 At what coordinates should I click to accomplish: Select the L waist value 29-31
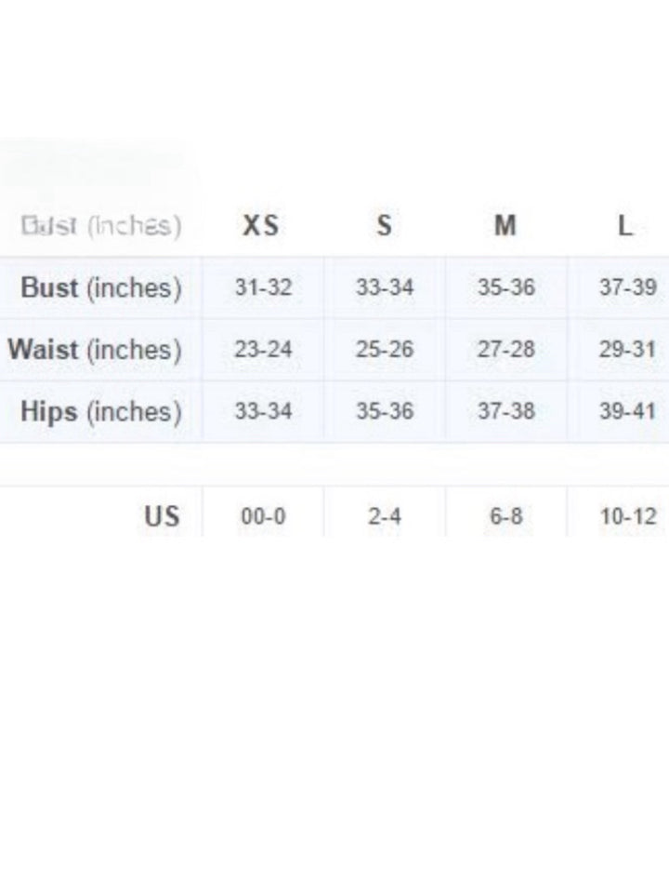tap(627, 351)
